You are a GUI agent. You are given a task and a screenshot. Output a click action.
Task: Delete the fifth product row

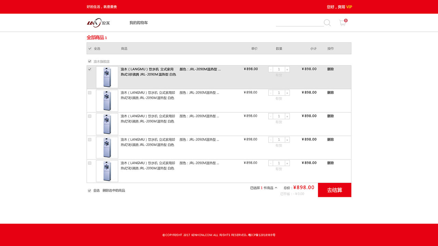[331, 163]
